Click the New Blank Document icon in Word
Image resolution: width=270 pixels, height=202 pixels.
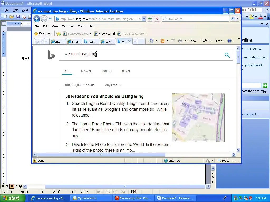[5, 17]
